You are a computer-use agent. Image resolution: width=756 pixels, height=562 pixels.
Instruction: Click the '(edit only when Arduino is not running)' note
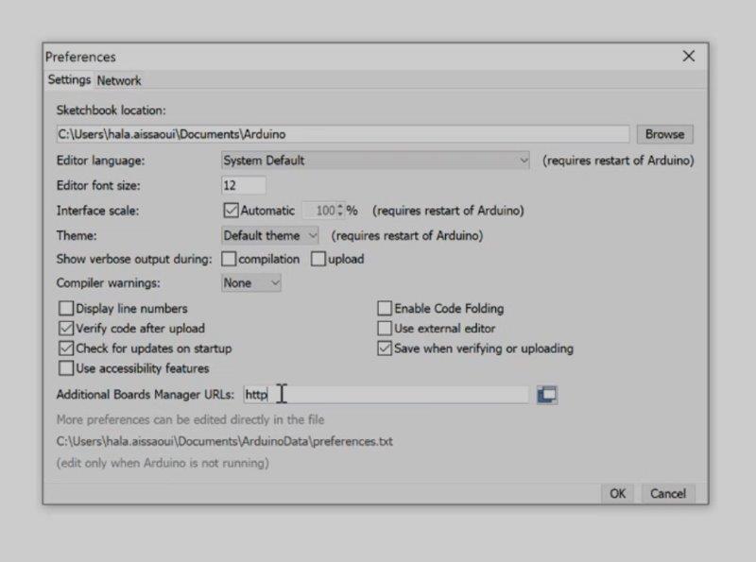pos(163,463)
